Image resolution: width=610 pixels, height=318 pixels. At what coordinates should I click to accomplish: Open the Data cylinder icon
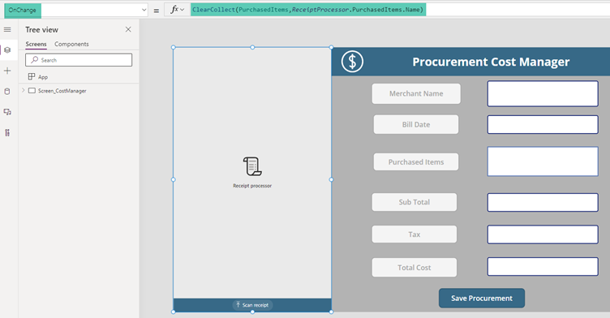7,92
